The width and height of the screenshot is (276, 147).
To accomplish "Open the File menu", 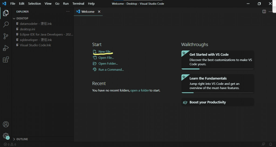I will tap(13, 3).
